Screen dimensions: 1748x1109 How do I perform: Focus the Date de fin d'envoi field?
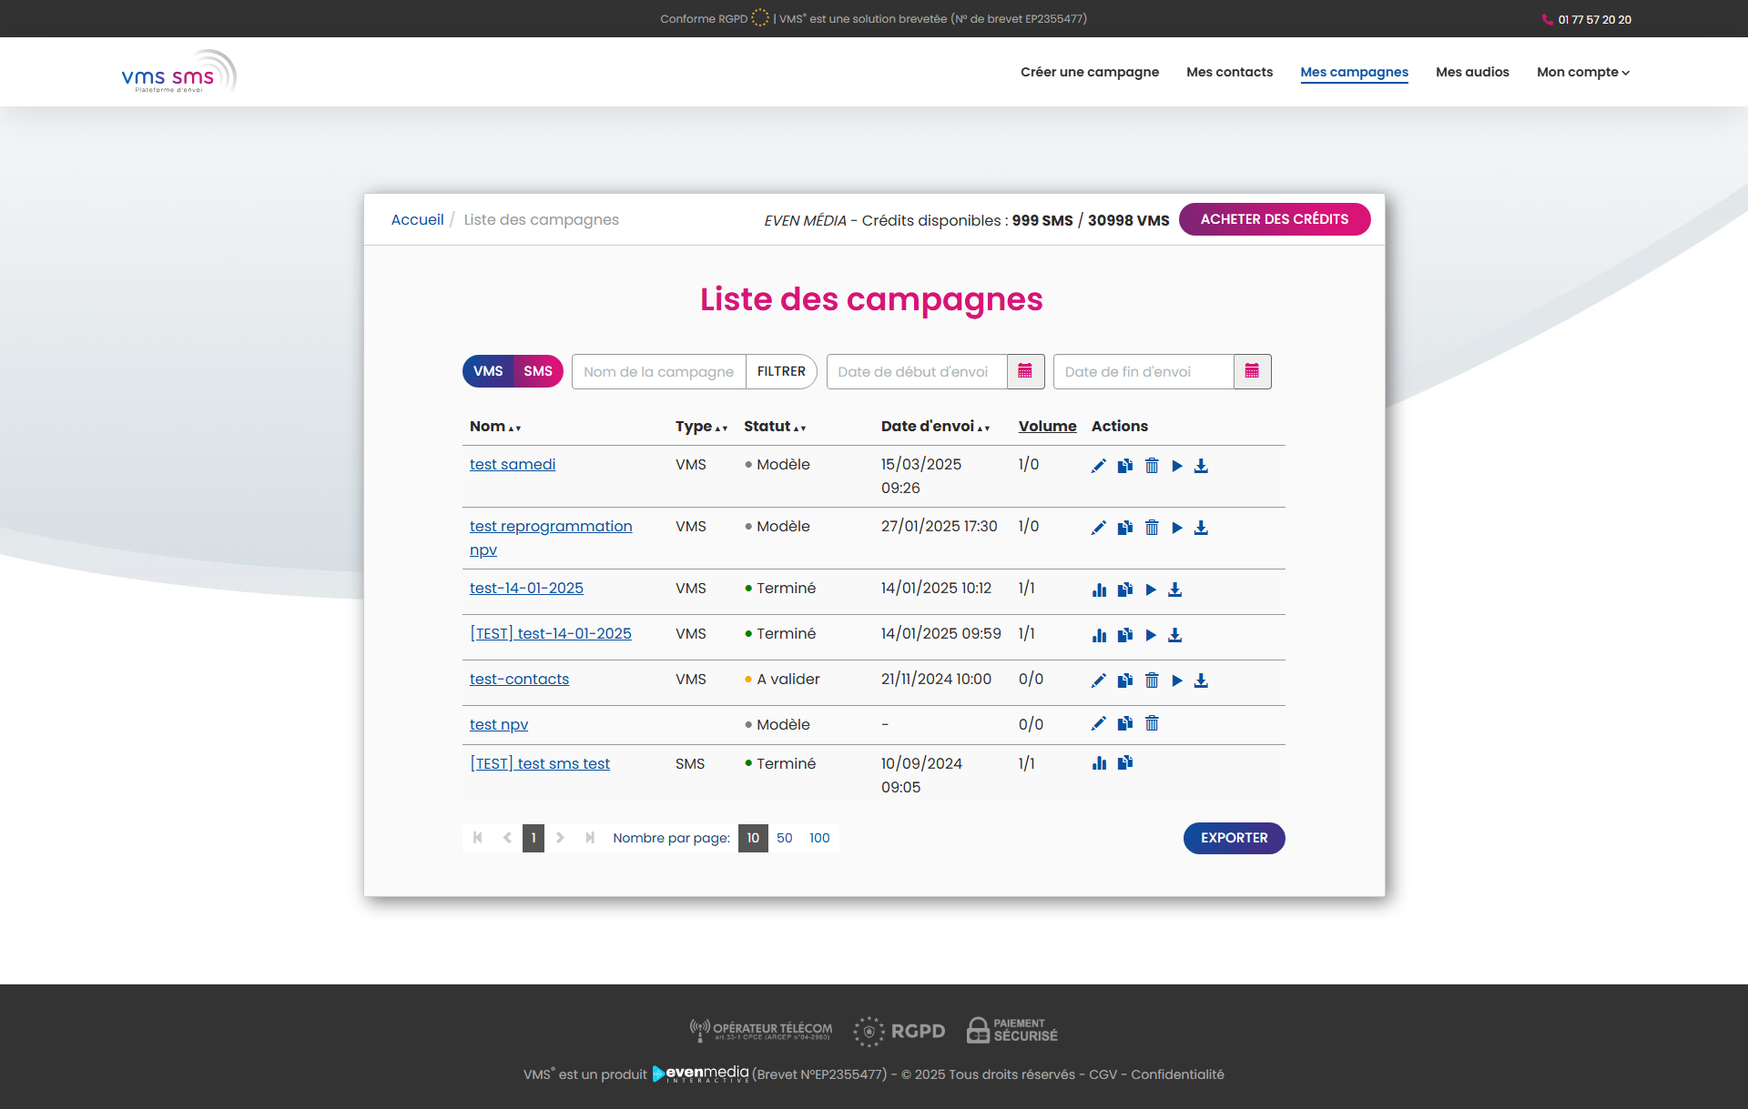[1143, 371]
